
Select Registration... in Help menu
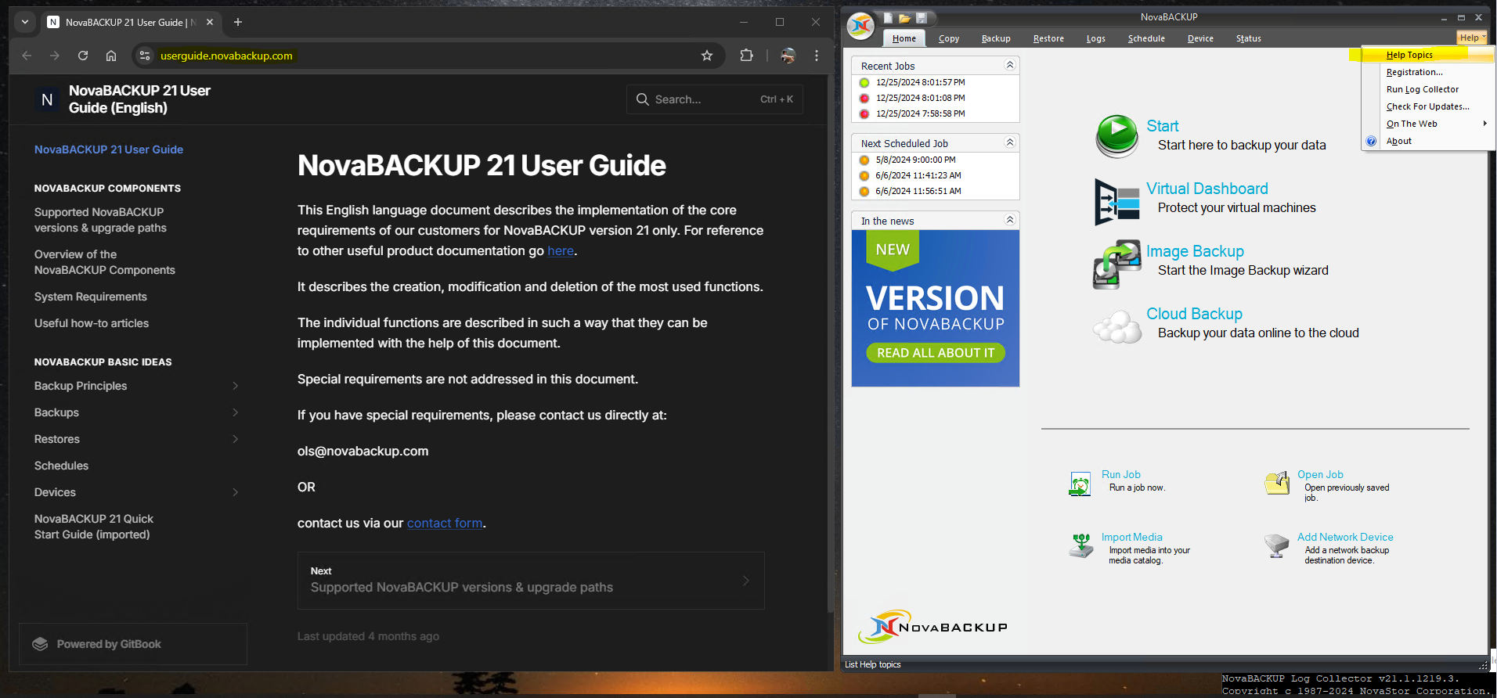coord(1428,72)
